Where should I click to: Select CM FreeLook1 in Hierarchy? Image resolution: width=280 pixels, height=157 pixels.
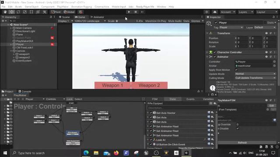tap(24, 48)
